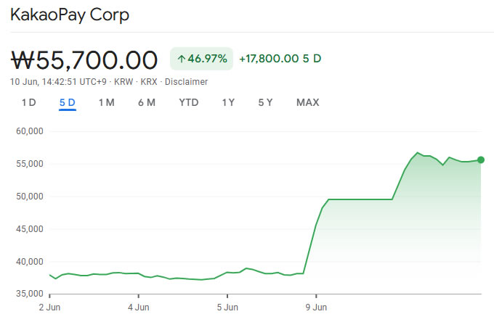Click the 2 Jun date marker

(x=49, y=307)
